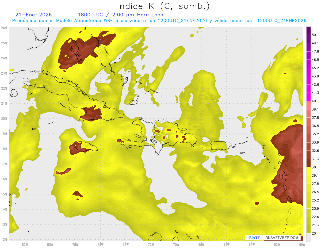
Task: Click the valid-until time "1200UTC_24ENE2026"
Action: [x=281, y=21]
